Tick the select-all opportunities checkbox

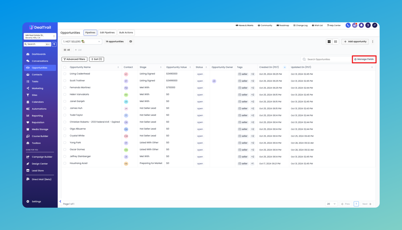[x=65, y=67]
